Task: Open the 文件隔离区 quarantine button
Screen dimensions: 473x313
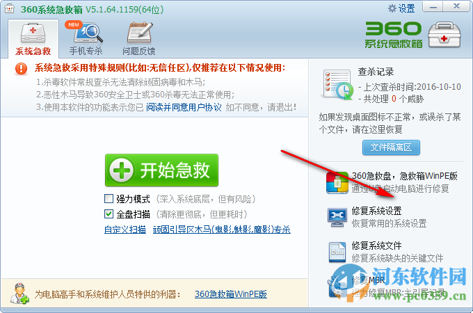Action: pyautogui.click(x=391, y=147)
